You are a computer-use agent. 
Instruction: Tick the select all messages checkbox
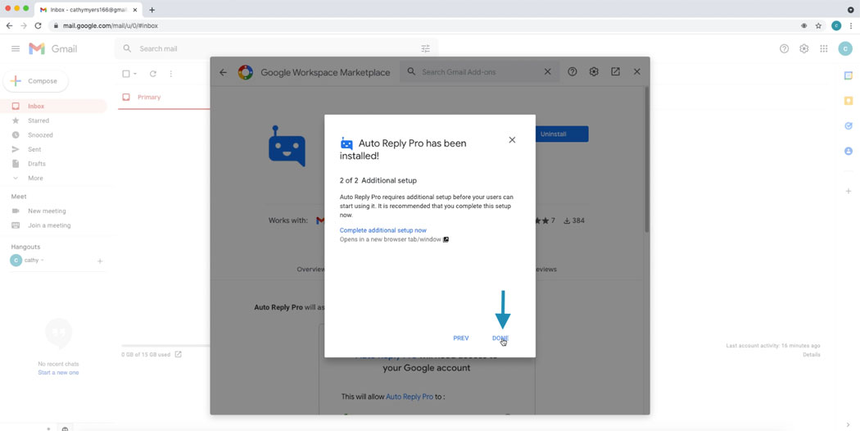click(126, 74)
